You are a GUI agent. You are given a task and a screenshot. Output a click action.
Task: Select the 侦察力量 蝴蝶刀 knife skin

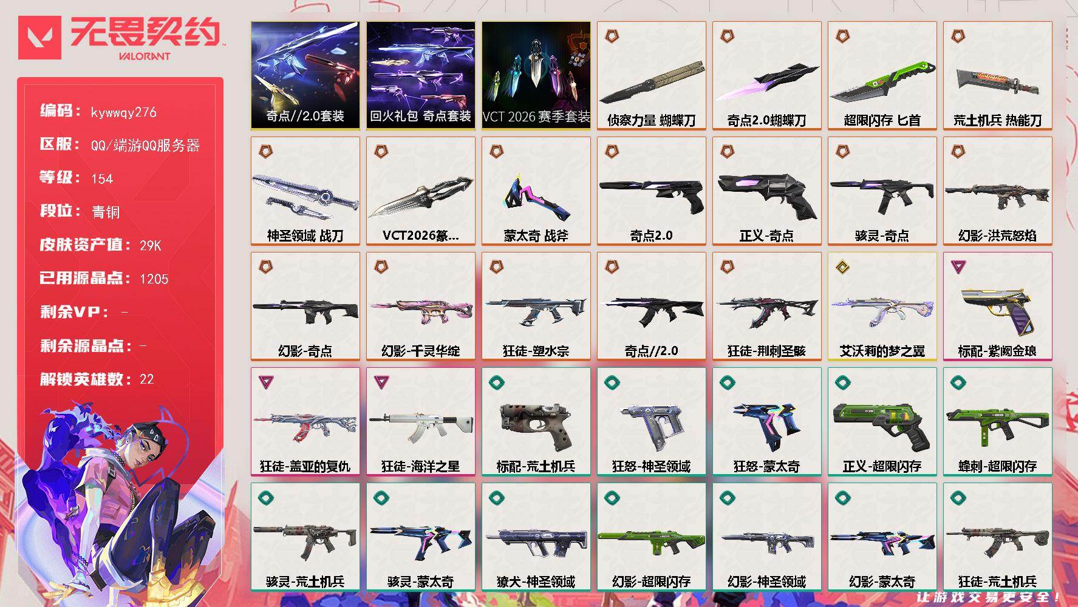point(651,76)
